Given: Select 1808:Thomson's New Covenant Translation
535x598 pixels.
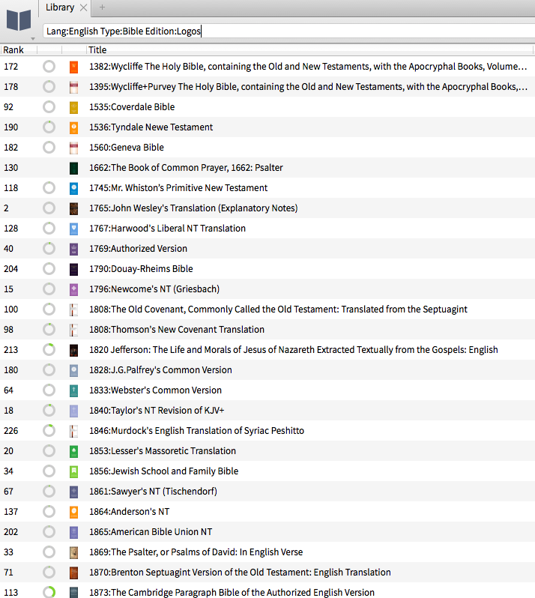Looking at the screenshot, I should (x=177, y=329).
